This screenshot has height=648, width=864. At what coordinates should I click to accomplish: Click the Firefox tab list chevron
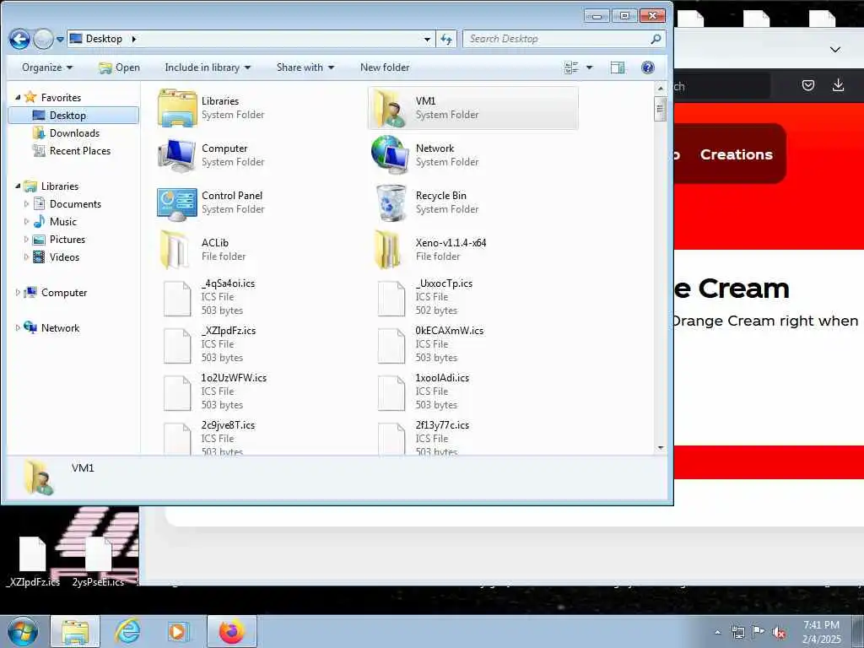[834, 50]
